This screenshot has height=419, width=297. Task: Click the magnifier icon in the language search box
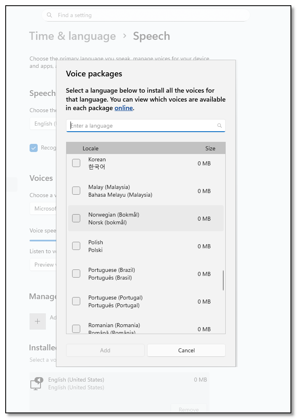220,126
